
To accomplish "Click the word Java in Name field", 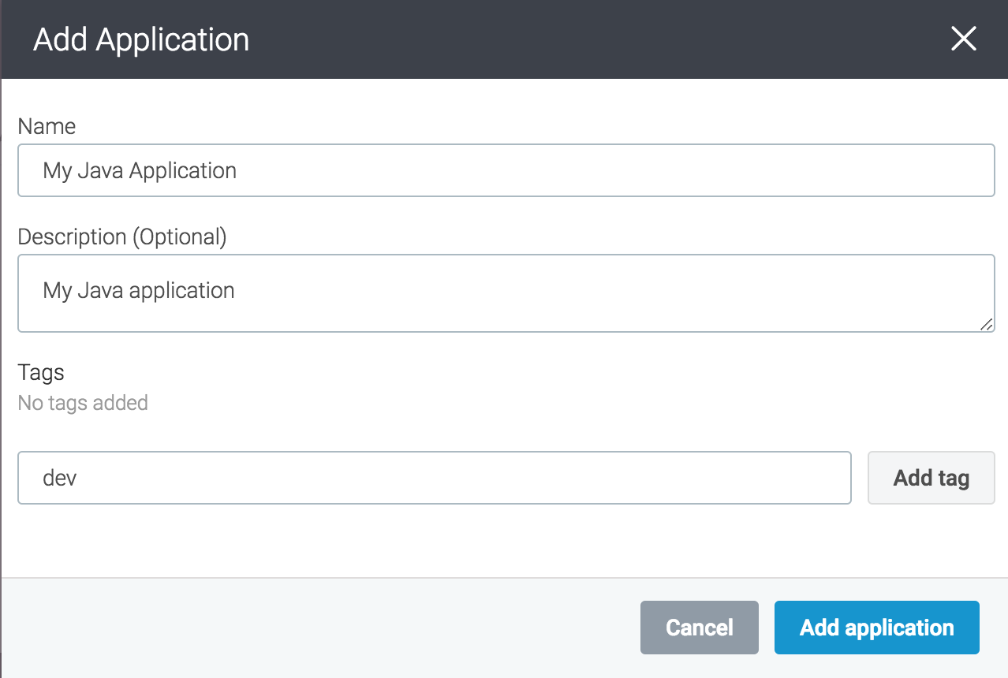I will point(101,170).
